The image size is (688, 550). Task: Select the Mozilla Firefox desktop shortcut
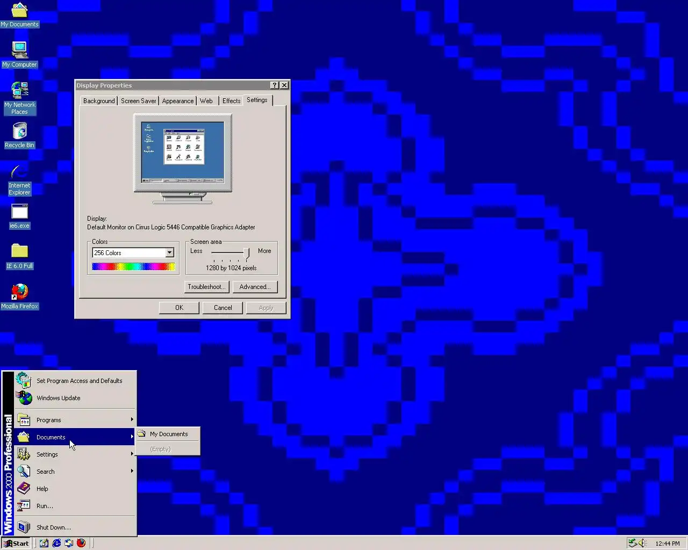[x=19, y=296]
